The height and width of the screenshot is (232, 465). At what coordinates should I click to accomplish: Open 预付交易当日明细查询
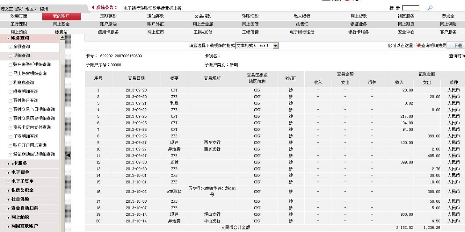click(x=34, y=109)
